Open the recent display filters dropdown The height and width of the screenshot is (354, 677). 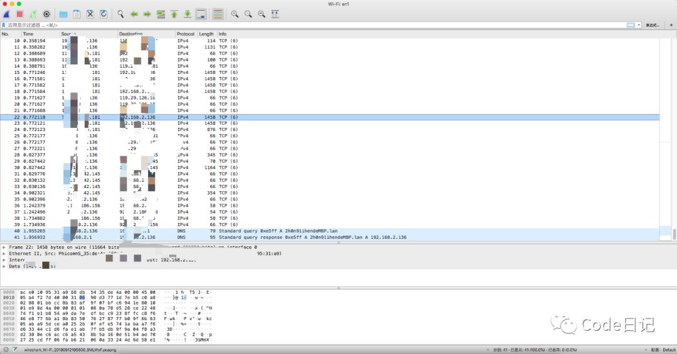639,25
